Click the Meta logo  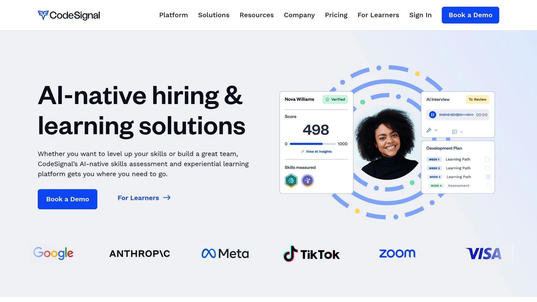[x=225, y=254]
